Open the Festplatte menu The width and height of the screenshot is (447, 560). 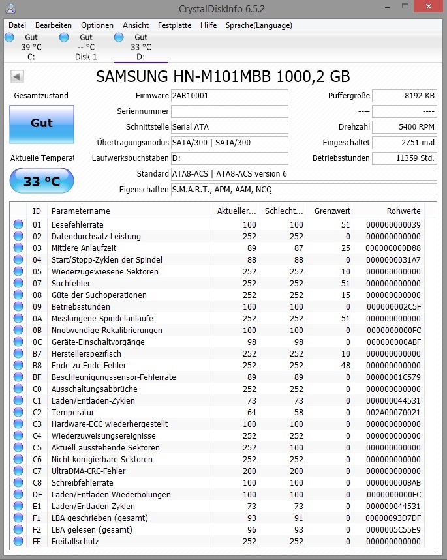tap(174, 25)
